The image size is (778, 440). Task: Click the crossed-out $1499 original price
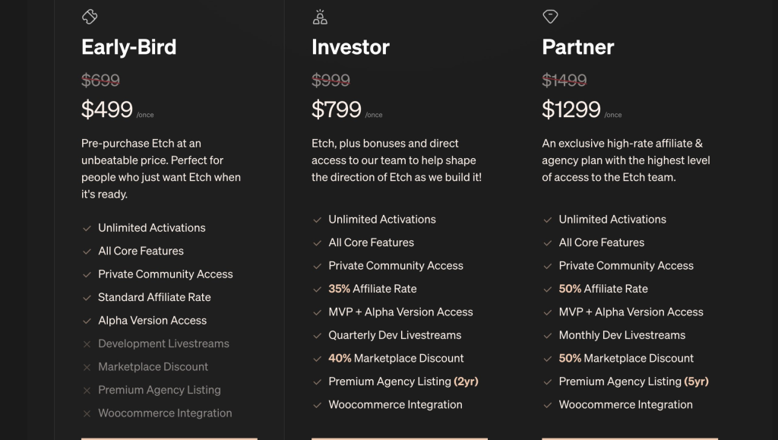pyautogui.click(x=565, y=80)
